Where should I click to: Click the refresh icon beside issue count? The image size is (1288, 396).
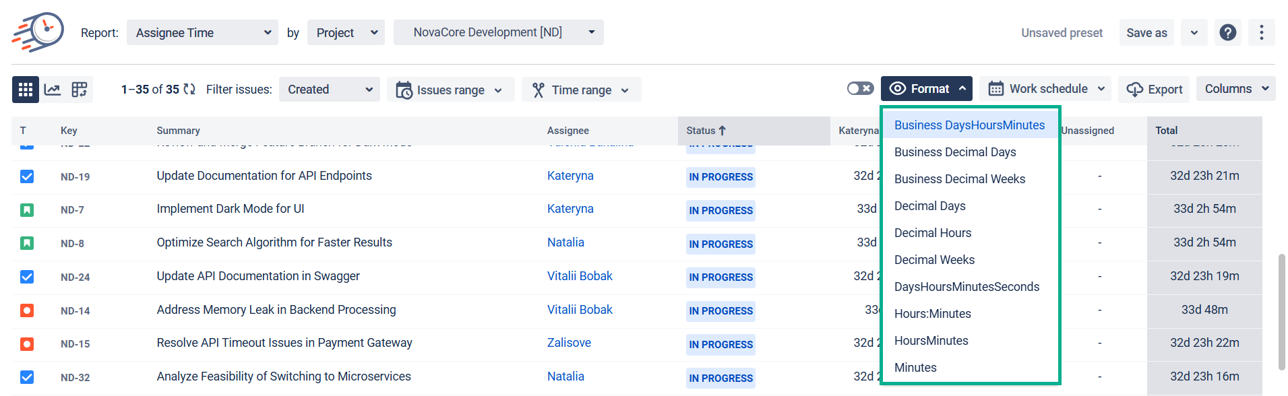pyautogui.click(x=189, y=90)
